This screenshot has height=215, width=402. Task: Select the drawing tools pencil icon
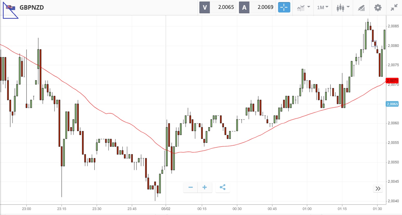tap(361, 8)
